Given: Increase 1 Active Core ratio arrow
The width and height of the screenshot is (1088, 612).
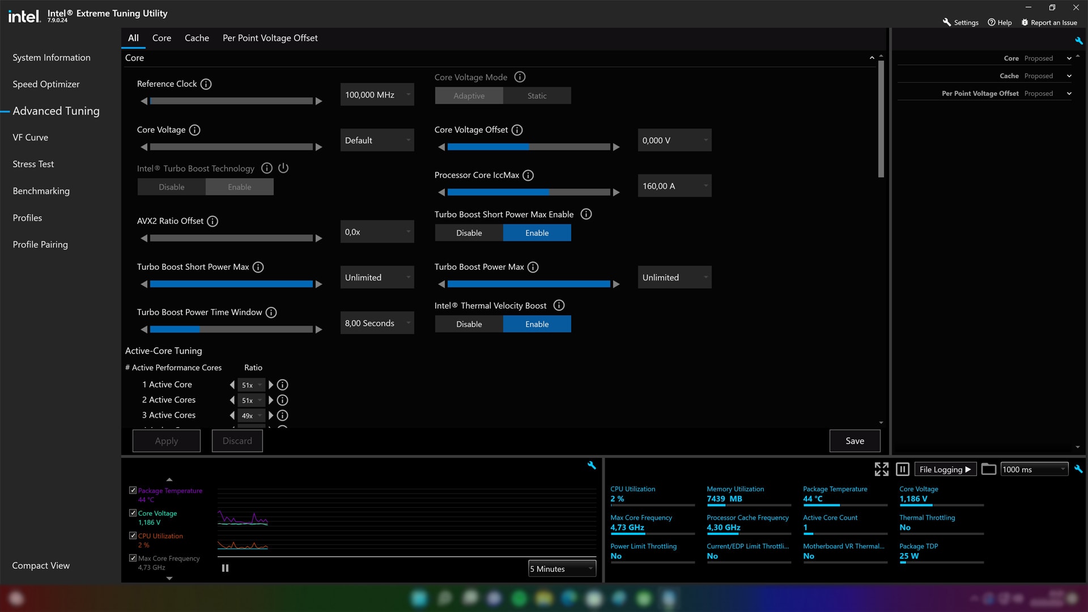Looking at the screenshot, I should point(271,385).
